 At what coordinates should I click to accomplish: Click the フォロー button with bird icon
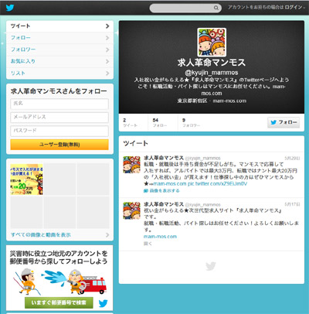tap(284, 122)
